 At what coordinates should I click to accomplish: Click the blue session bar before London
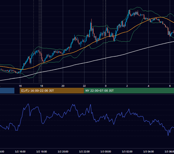[7, 91]
